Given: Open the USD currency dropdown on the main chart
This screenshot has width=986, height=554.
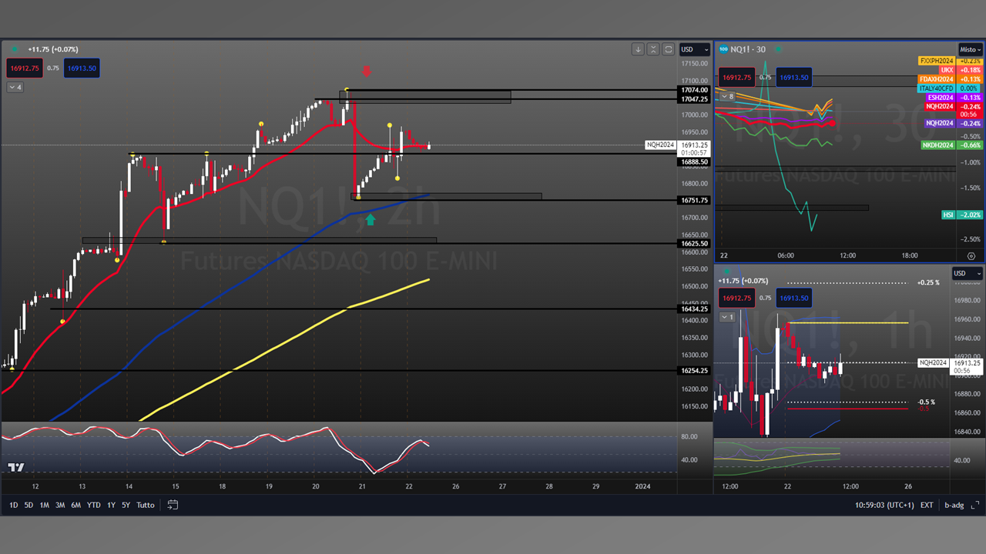Looking at the screenshot, I should 695,49.
